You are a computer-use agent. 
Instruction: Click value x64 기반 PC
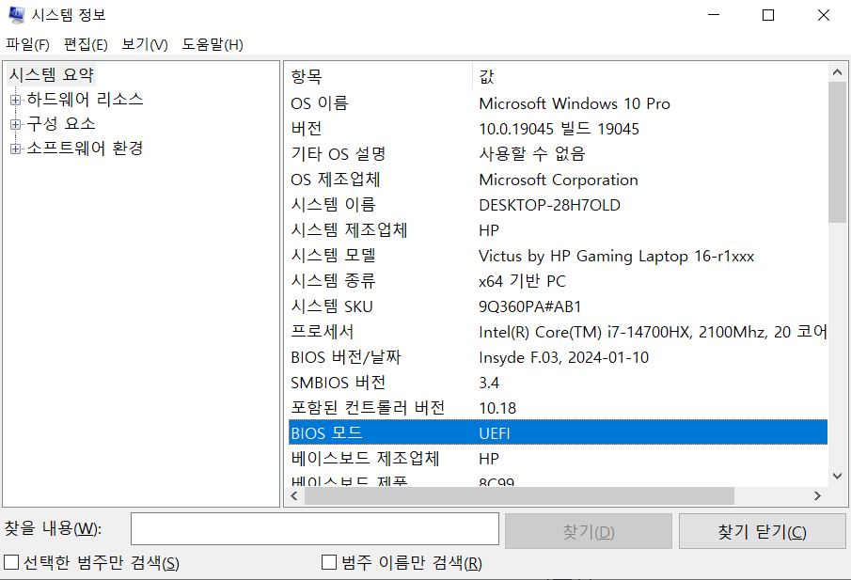522,281
